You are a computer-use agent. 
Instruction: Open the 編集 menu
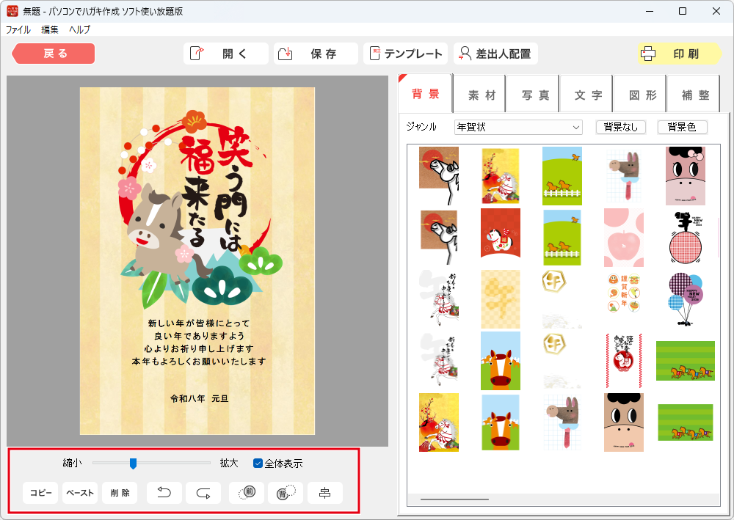pyautogui.click(x=50, y=30)
